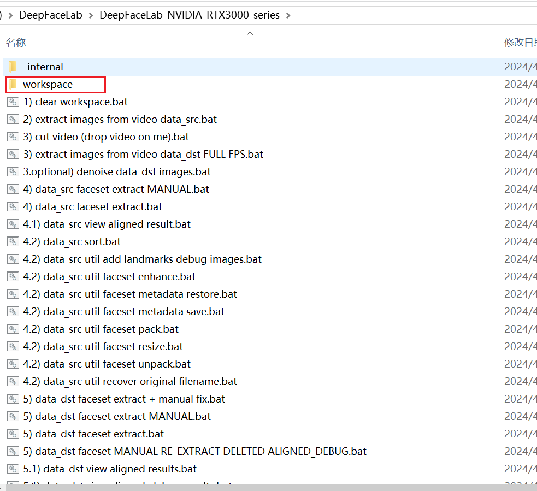Click icon of '3) cut video (drop video on me).bat'
537x491 pixels.
click(x=13, y=137)
